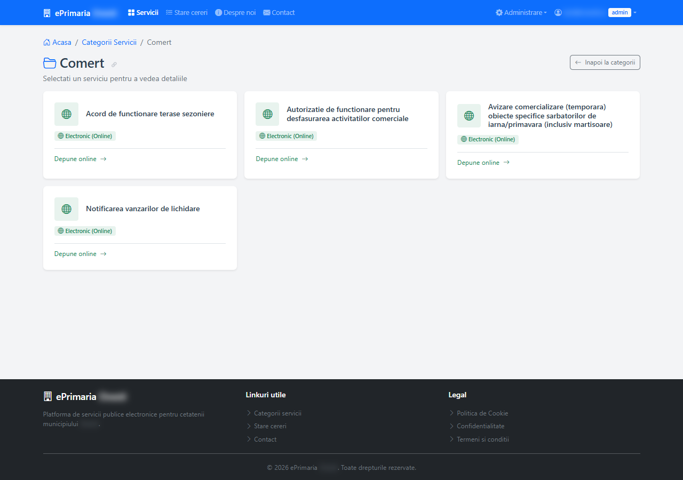Image resolution: width=683 pixels, height=480 pixels.
Task: Click the gear icon beside Administrare
Action: [499, 12]
